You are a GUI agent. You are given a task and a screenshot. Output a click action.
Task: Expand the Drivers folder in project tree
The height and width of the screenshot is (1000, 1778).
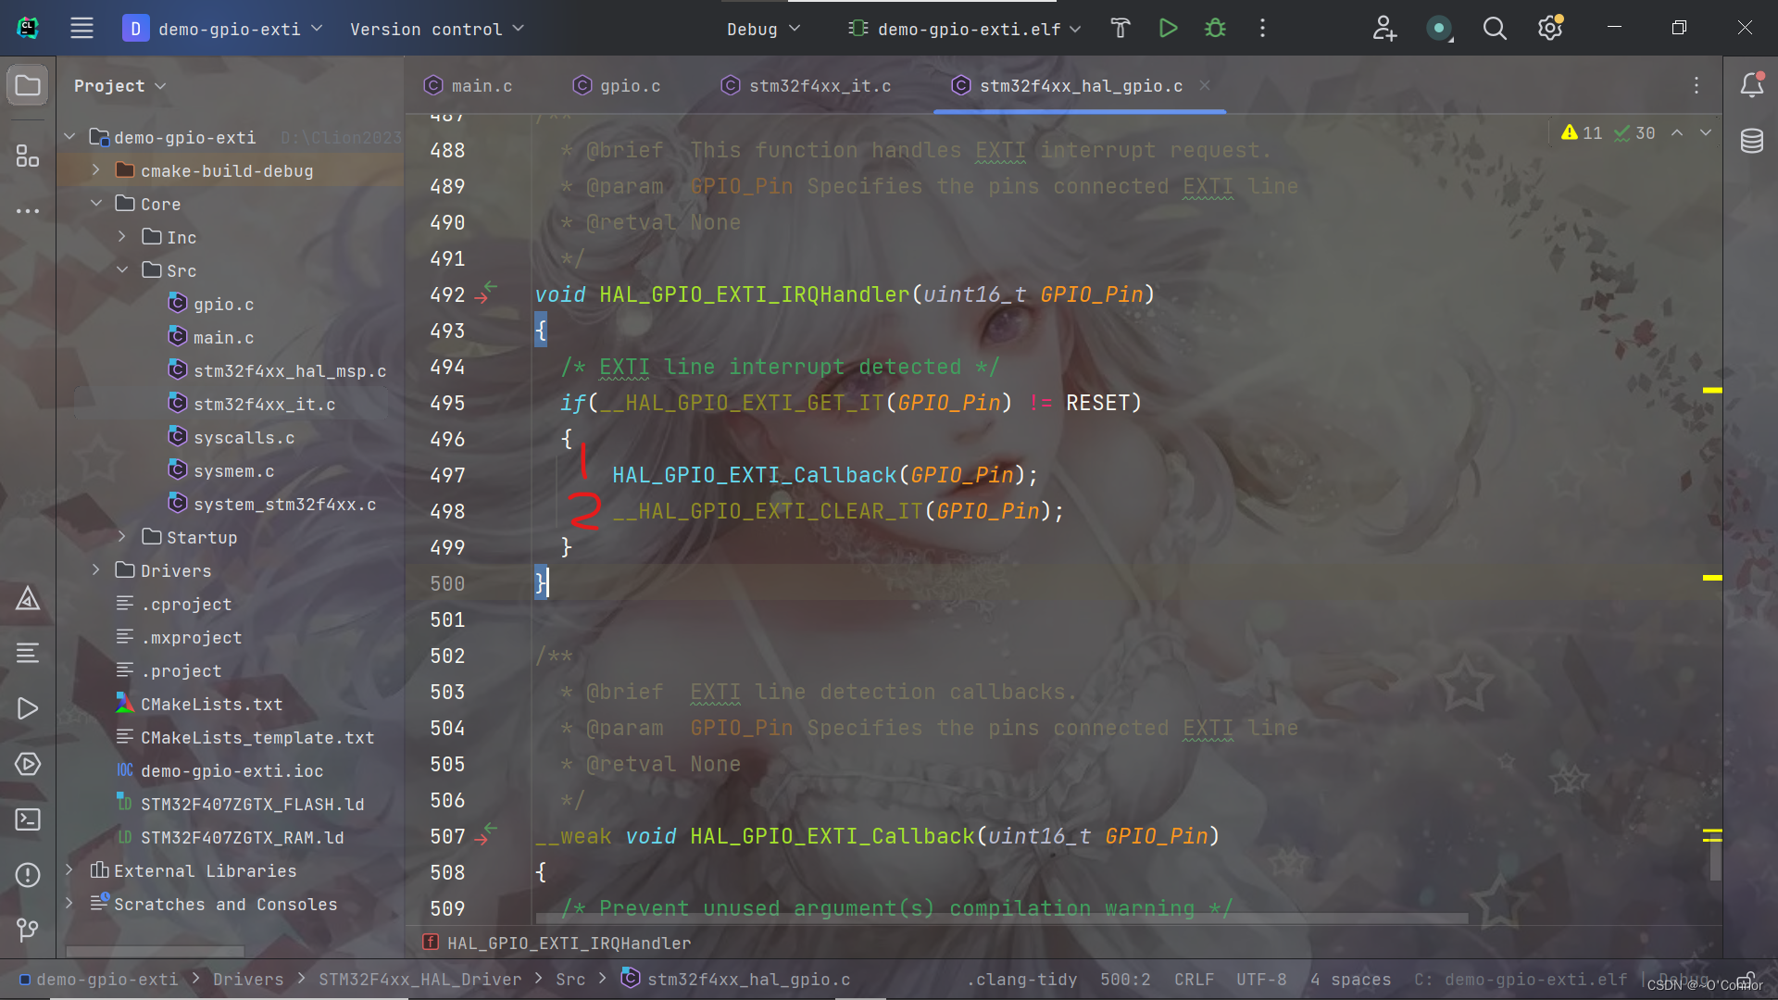click(x=96, y=570)
